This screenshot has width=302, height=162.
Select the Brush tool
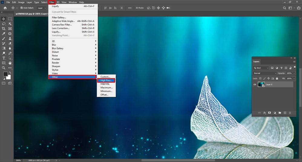(x=4, y=38)
